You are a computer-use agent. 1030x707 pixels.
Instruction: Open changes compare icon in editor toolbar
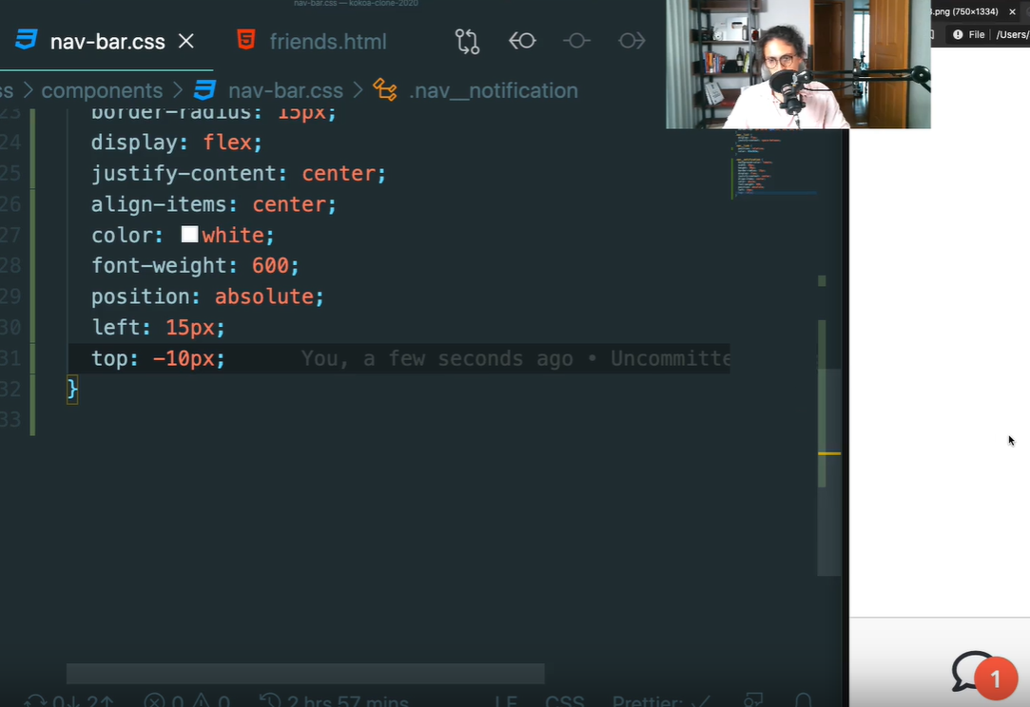467,42
